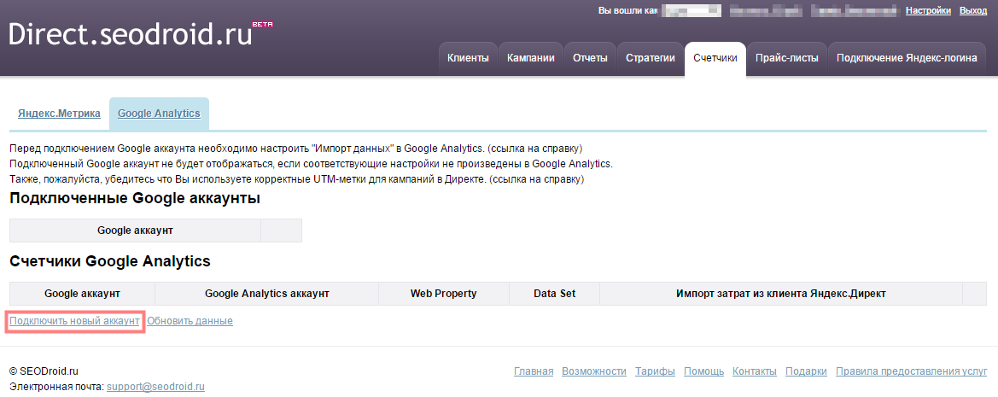Open Подключение Яндекс-логина tab
The width and height of the screenshot is (998, 397).
907,58
